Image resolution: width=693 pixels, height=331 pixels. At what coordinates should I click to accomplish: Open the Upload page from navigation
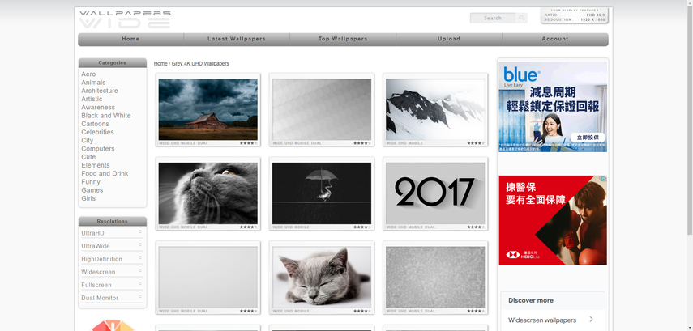pos(449,39)
